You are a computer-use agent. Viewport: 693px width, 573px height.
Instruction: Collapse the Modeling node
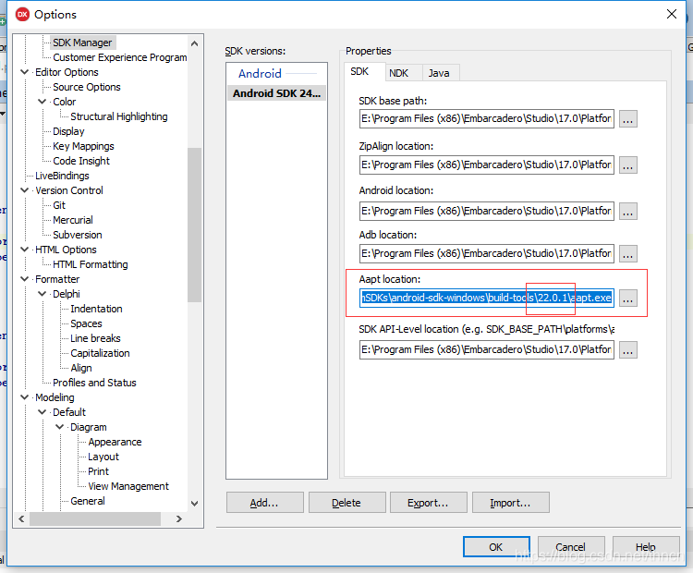click(x=25, y=397)
